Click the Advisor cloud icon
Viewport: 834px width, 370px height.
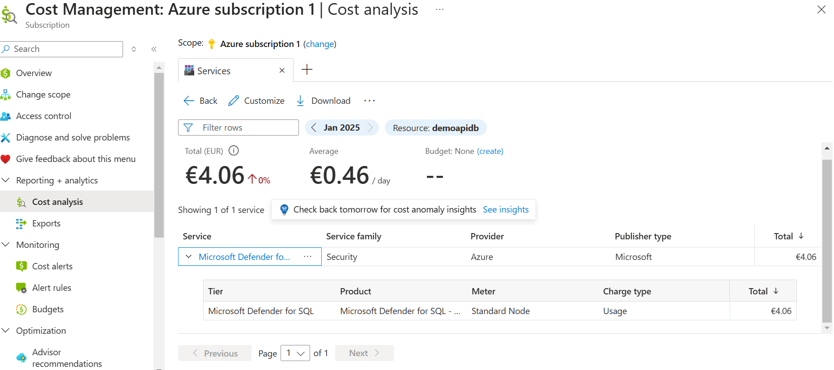(x=21, y=357)
